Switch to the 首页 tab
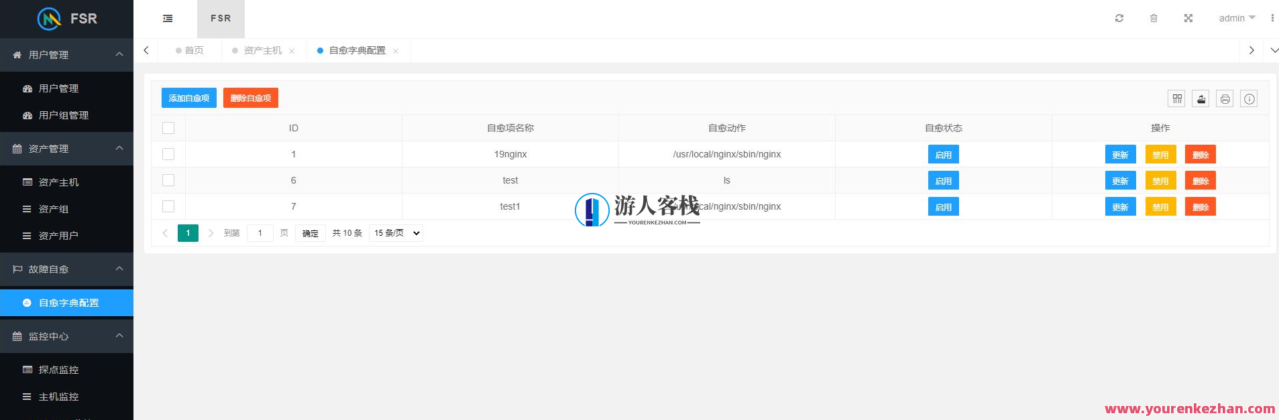Image resolution: width=1279 pixels, height=420 pixels. 190,50
